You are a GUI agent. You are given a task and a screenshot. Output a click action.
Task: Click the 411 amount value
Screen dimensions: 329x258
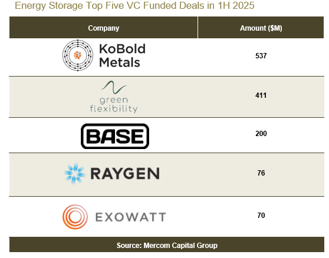[x=261, y=95]
